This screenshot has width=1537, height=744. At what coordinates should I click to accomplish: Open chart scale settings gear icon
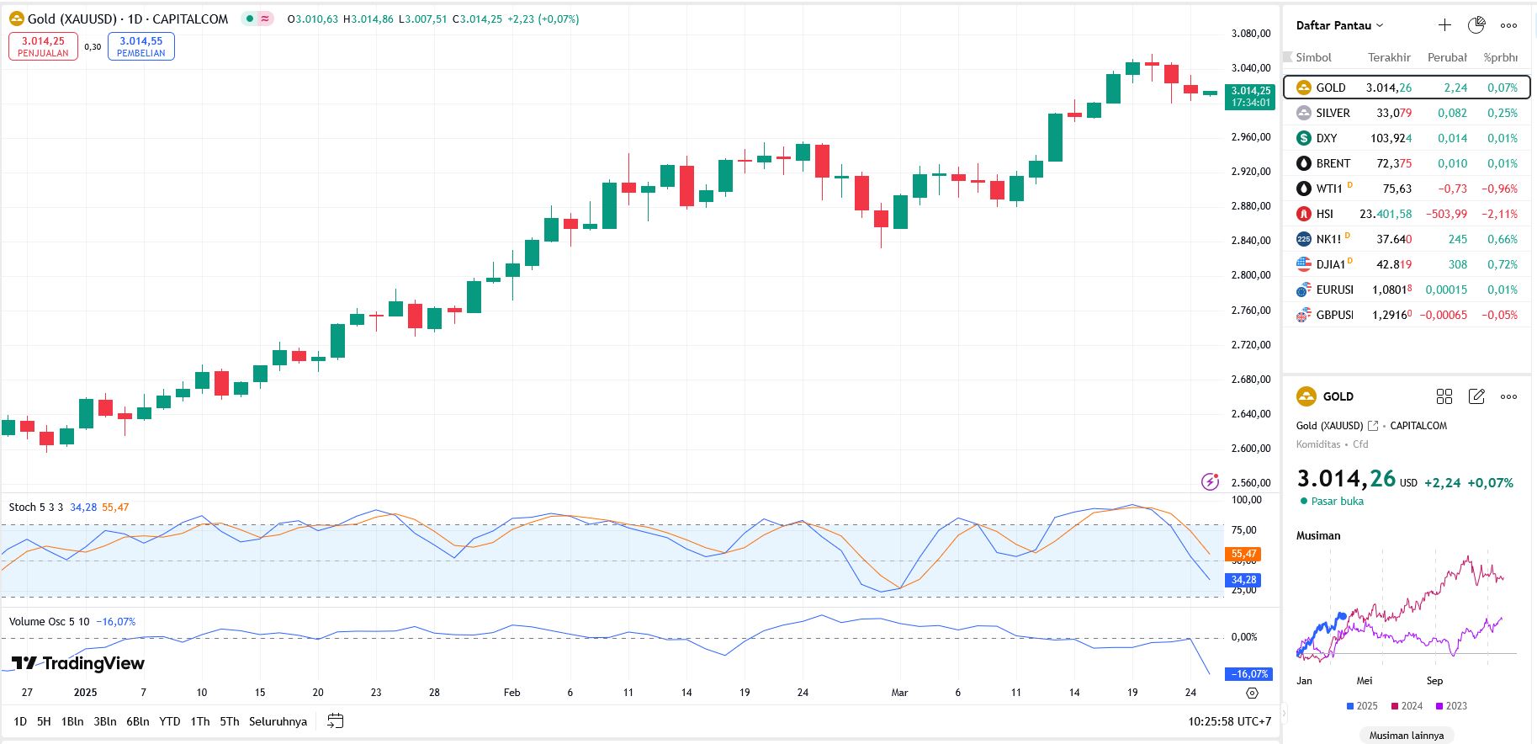click(1252, 693)
